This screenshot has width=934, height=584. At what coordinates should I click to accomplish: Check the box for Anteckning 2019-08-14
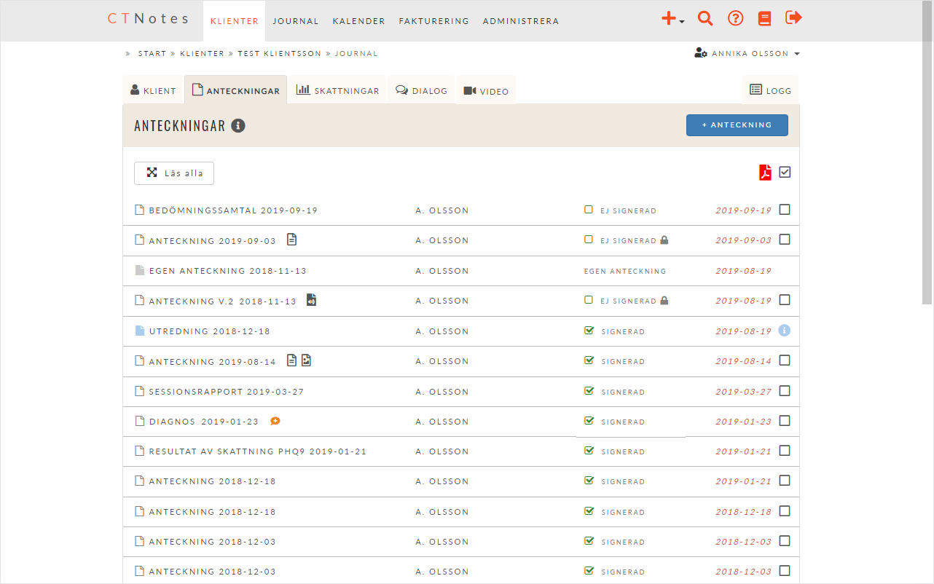[x=785, y=360]
